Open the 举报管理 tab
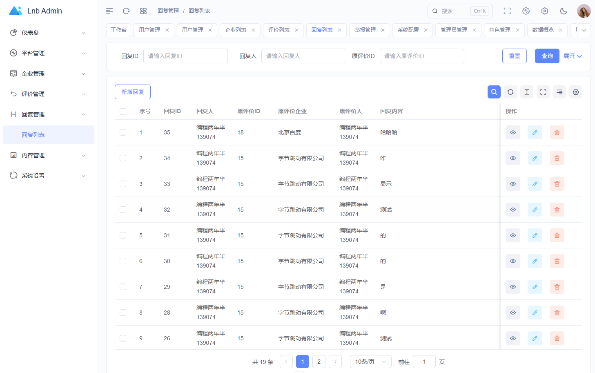 (365, 30)
